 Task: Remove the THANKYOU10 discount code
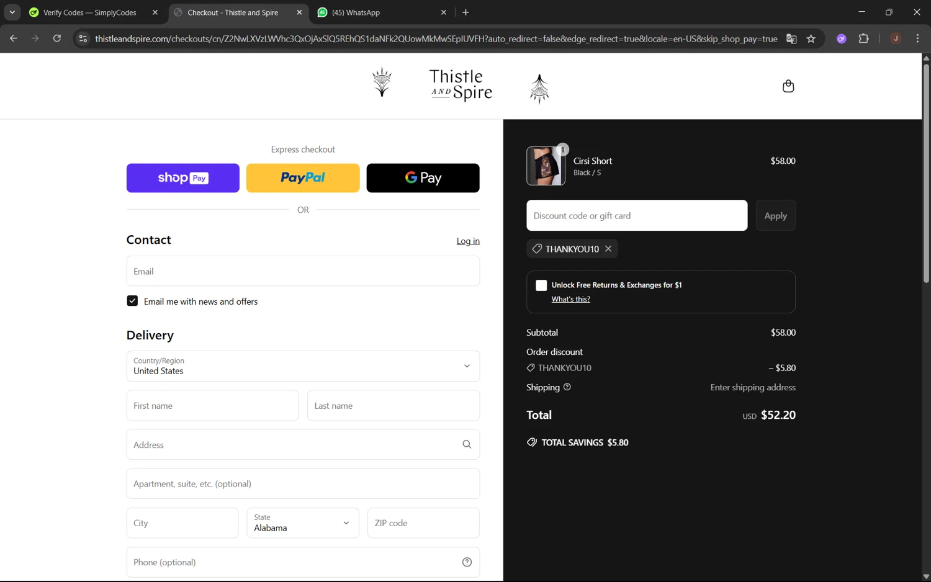click(608, 249)
